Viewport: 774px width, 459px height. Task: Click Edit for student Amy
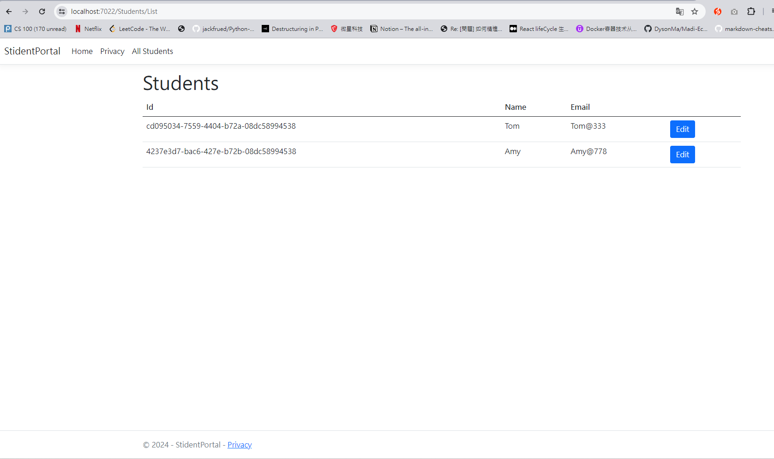(x=682, y=155)
